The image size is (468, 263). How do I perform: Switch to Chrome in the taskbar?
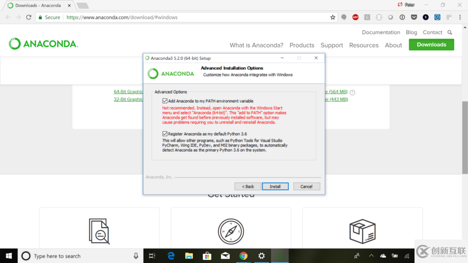click(x=243, y=256)
